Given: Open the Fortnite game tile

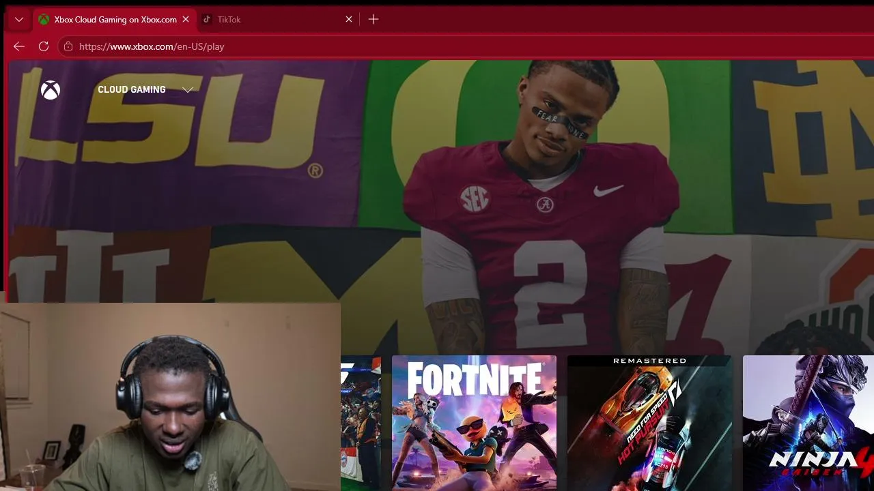Looking at the screenshot, I should [x=474, y=423].
